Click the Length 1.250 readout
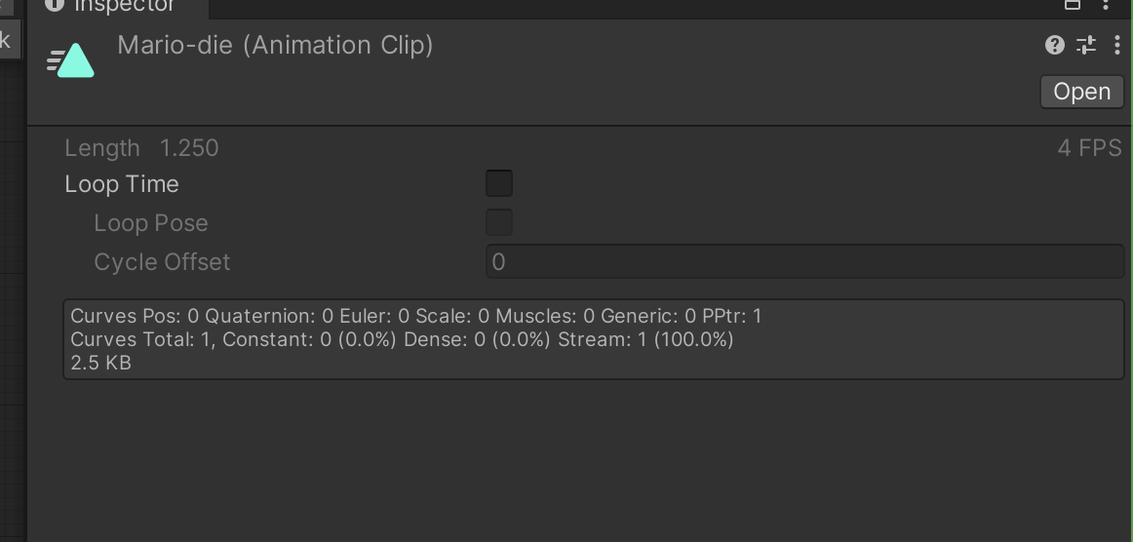1133x542 pixels. [141, 148]
